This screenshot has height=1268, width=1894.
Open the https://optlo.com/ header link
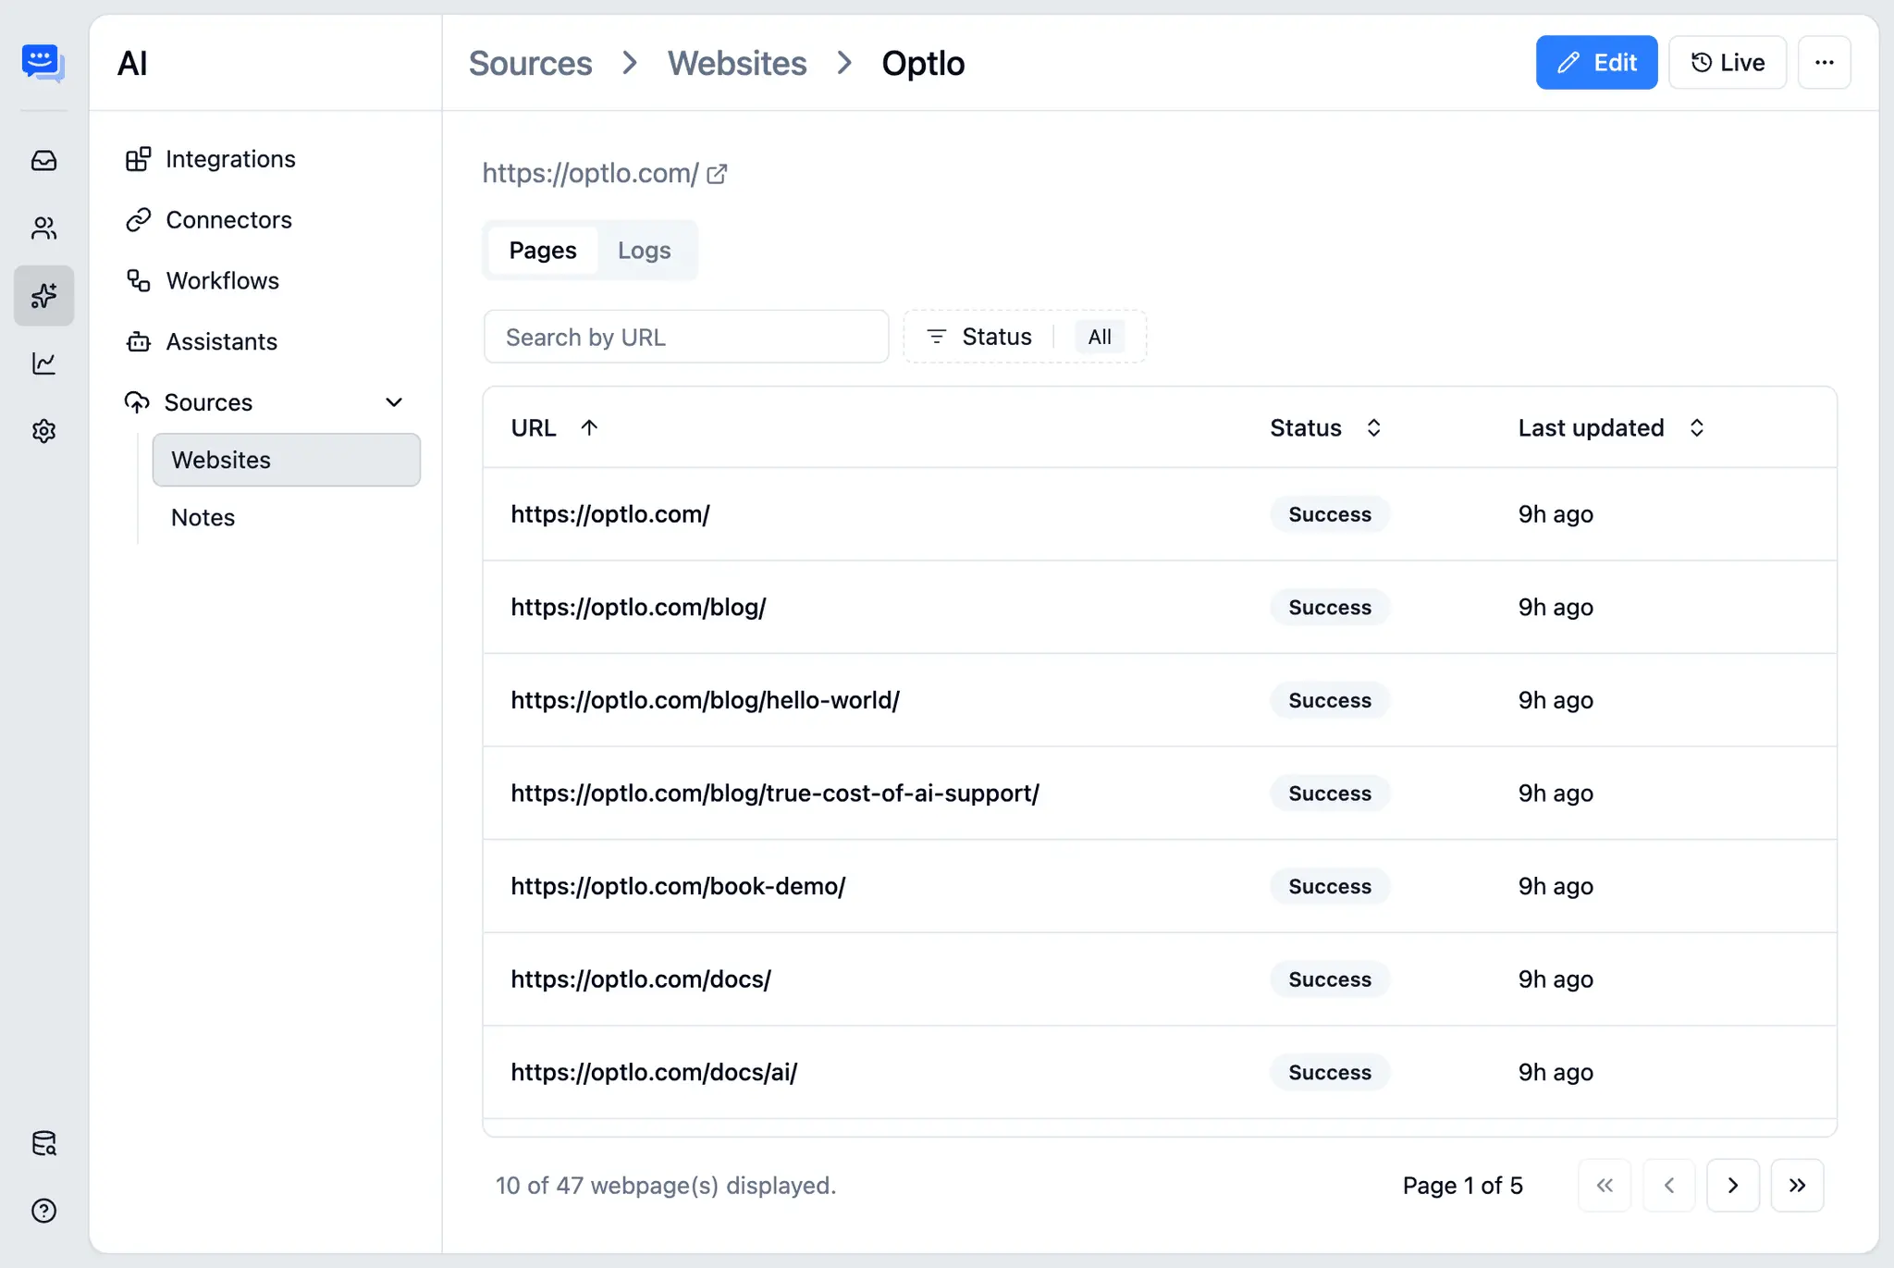[590, 174]
